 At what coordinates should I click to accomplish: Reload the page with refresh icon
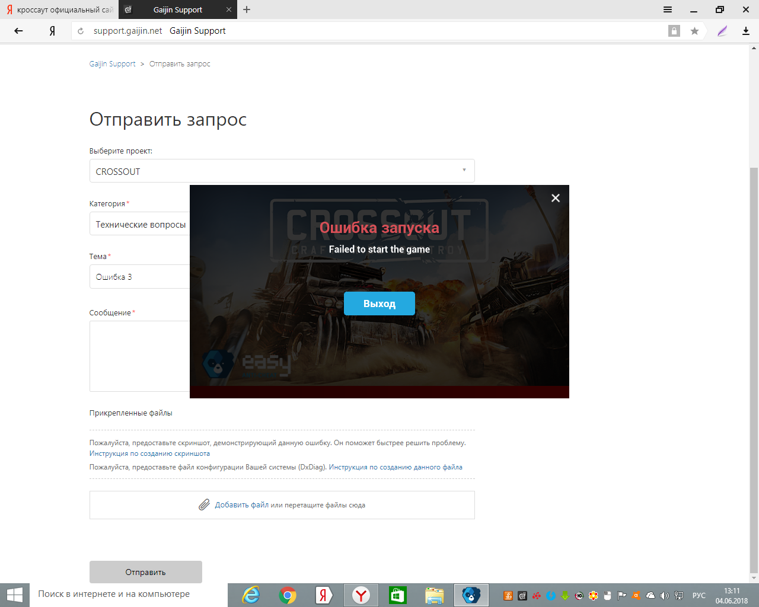pyautogui.click(x=81, y=31)
